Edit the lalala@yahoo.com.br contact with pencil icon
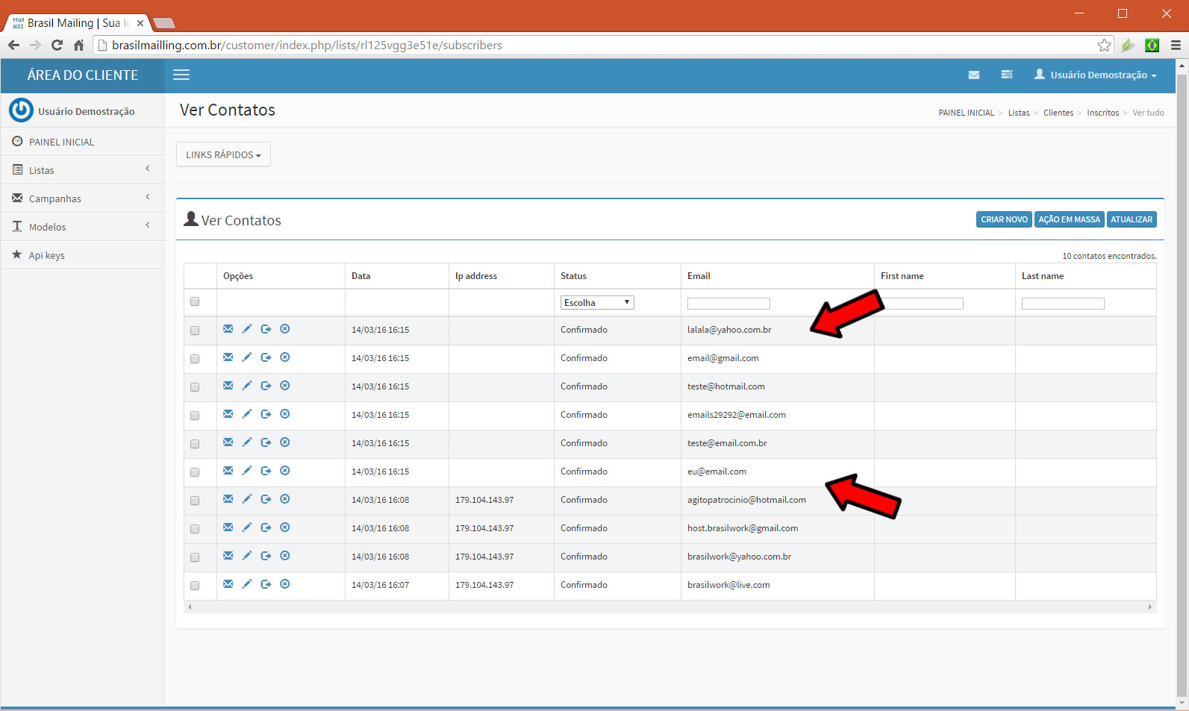The image size is (1189, 711). point(247,329)
